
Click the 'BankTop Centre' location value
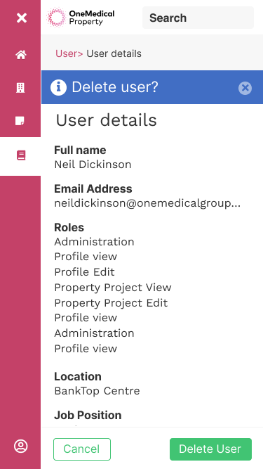tap(97, 391)
